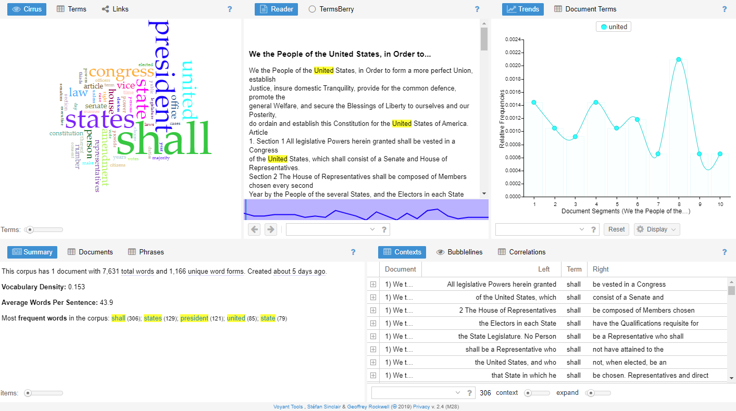736x411 pixels.
Task: Click the Summary items slider
Action: click(44, 393)
